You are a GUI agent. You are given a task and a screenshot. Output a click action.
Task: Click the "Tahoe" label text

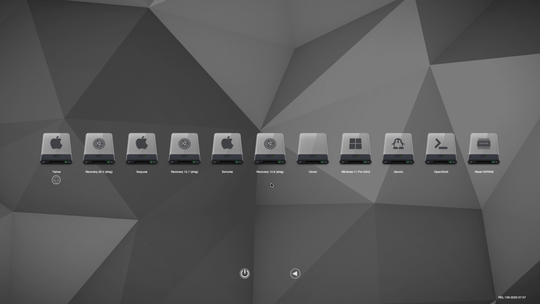tap(57, 172)
